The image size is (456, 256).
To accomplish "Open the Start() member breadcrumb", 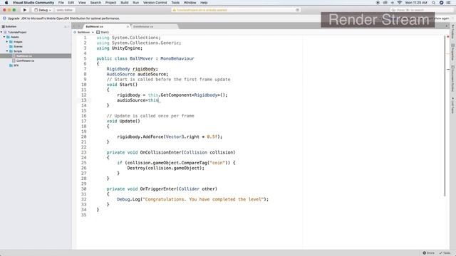I will click(x=103, y=32).
